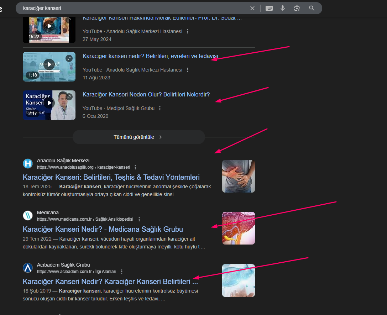Clear the search box with the X icon
387x315 pixels.
pos(252,8)
